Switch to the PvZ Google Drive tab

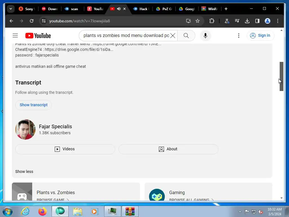click(x=164, y=9)
